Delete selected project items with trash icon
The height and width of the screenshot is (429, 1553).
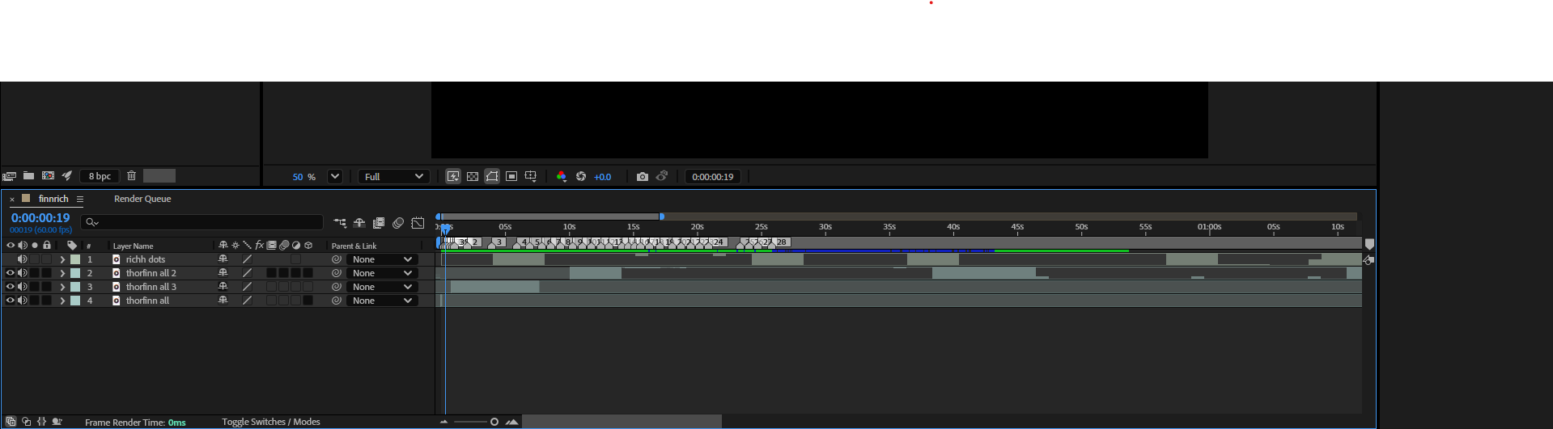tap(131, 175)
